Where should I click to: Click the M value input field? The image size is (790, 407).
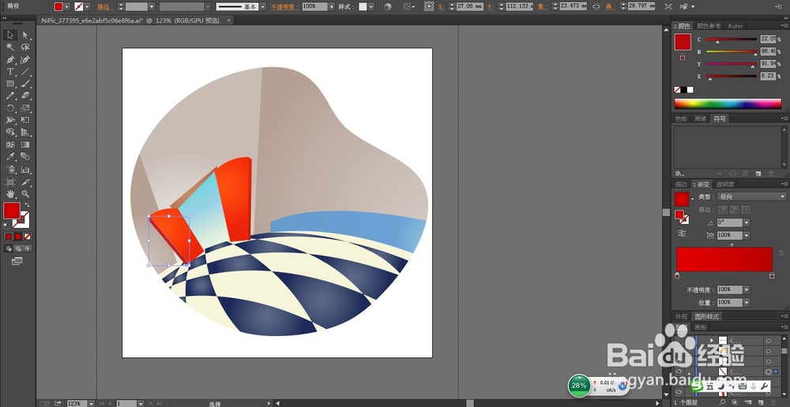pos(769,51)
